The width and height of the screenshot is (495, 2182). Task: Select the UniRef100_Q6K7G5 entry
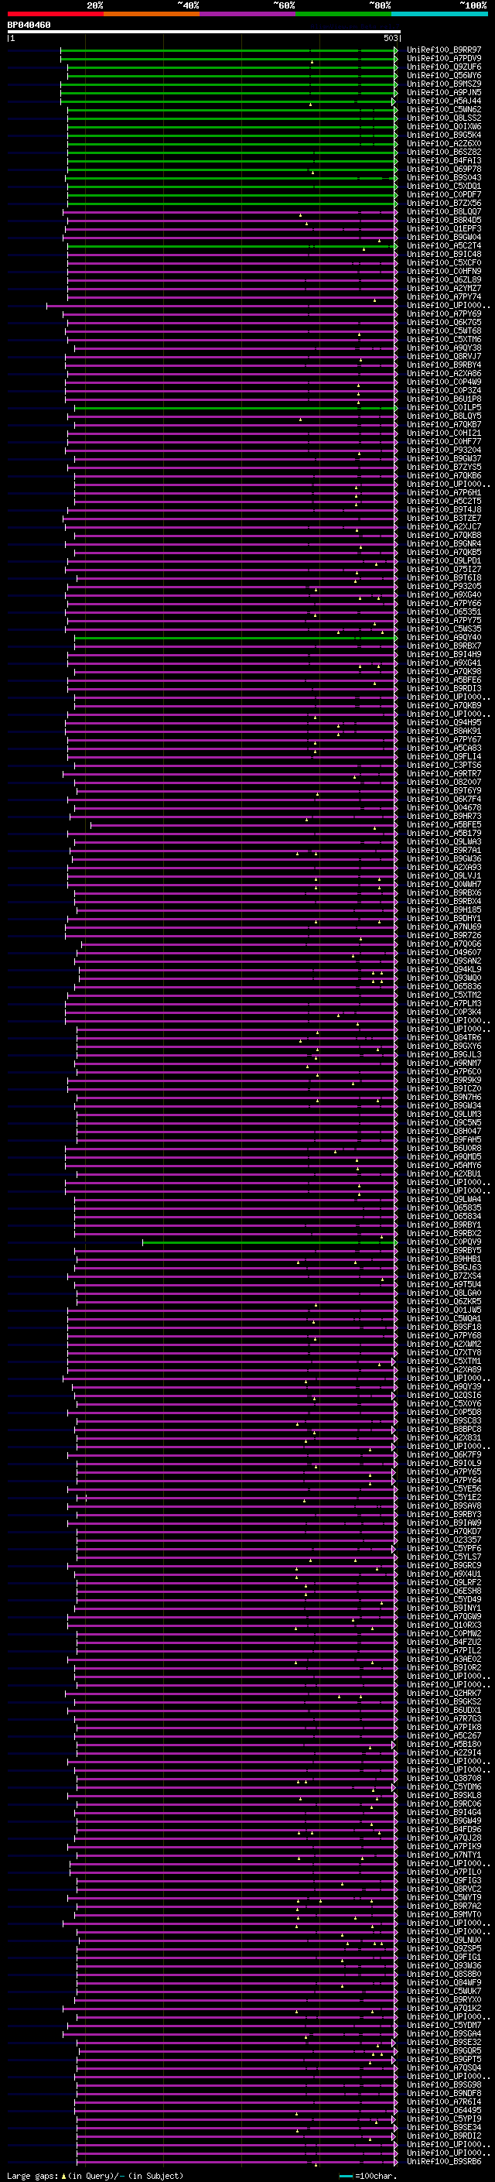click(x=444, y=323)
